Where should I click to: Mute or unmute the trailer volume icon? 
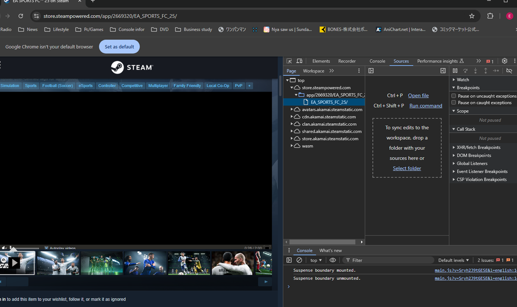click(4, 247)
